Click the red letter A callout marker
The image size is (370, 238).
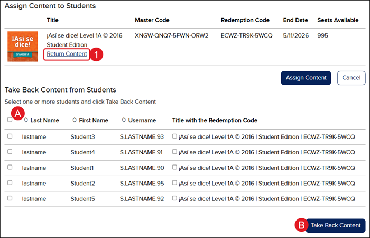click(x=18, y=113)
